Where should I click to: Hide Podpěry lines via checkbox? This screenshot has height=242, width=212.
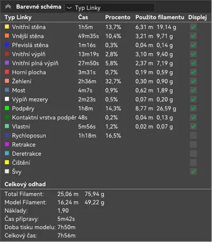[193, 108]
